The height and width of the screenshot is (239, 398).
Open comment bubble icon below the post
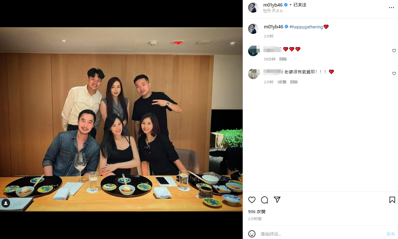point(264,200)
